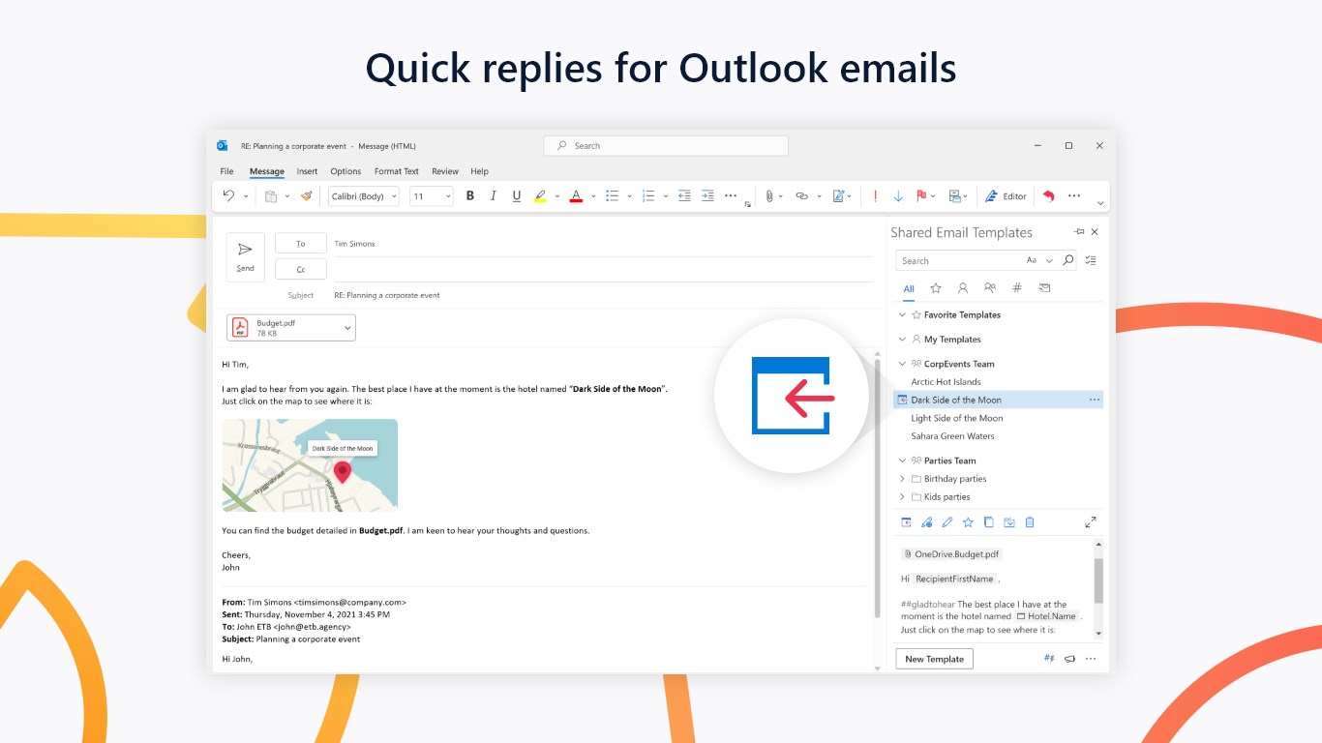
Task: Open the bullets list dropdown arrow
Action: 629,196
